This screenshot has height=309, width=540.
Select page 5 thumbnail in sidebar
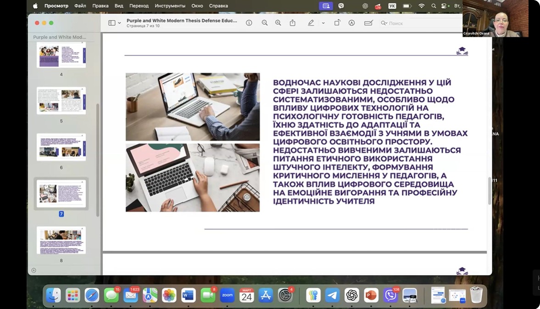(x=61, y=100)
